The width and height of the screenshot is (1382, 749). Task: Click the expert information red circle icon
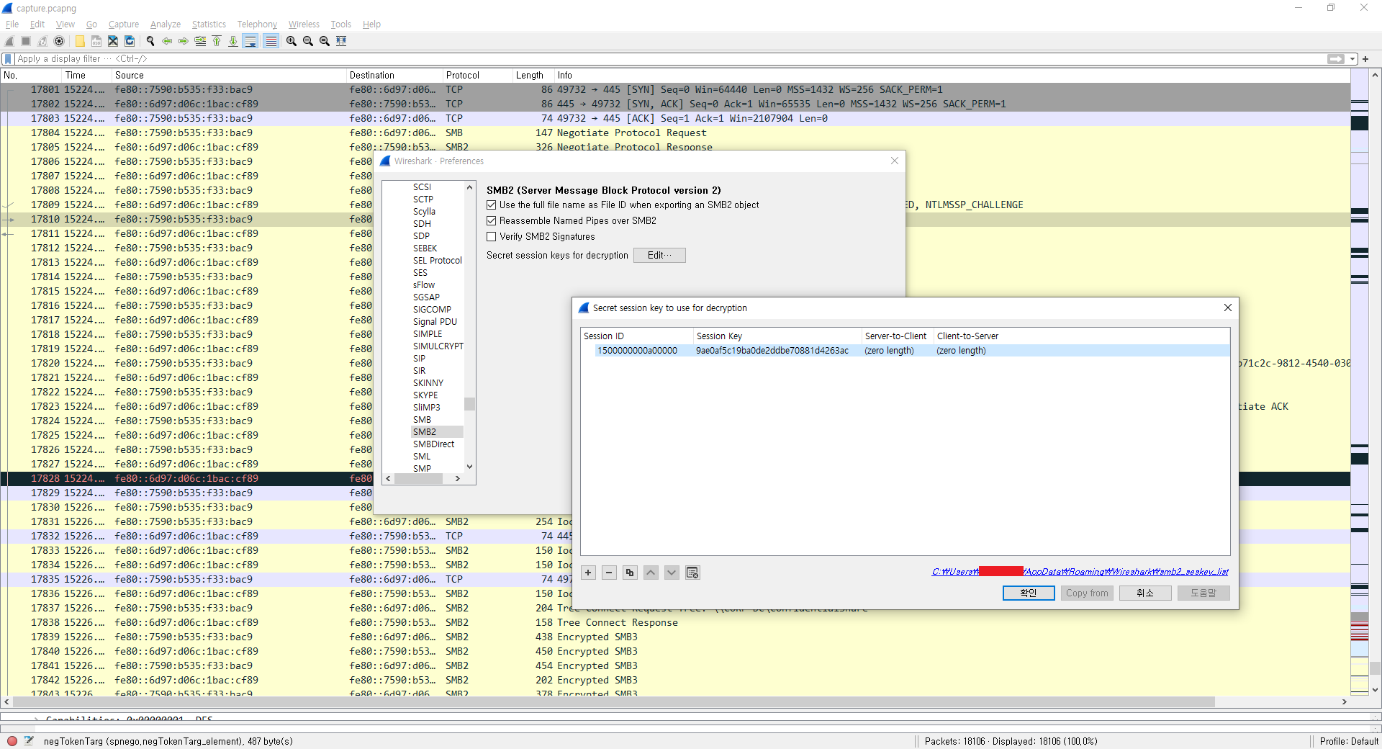[x=12, y=740]
